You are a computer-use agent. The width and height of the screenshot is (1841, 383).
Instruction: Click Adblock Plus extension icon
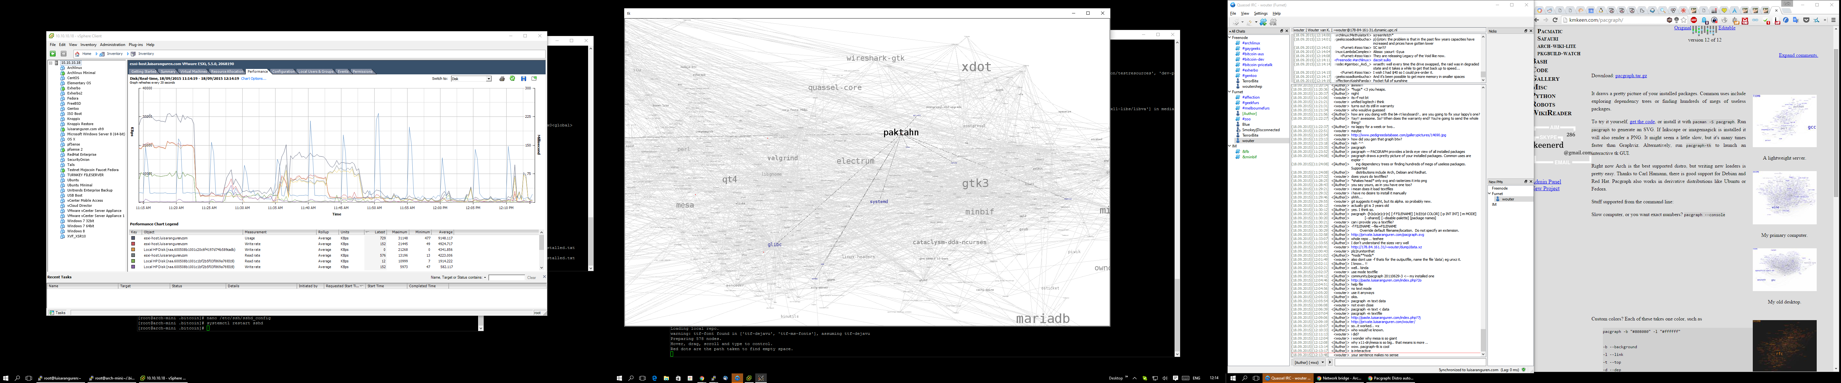[1694, 20]
